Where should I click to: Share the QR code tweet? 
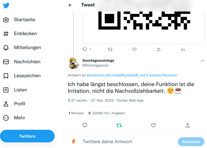159,49
